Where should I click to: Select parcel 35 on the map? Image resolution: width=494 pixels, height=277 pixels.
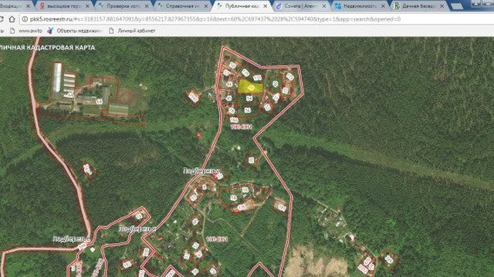tap(232, 65)
